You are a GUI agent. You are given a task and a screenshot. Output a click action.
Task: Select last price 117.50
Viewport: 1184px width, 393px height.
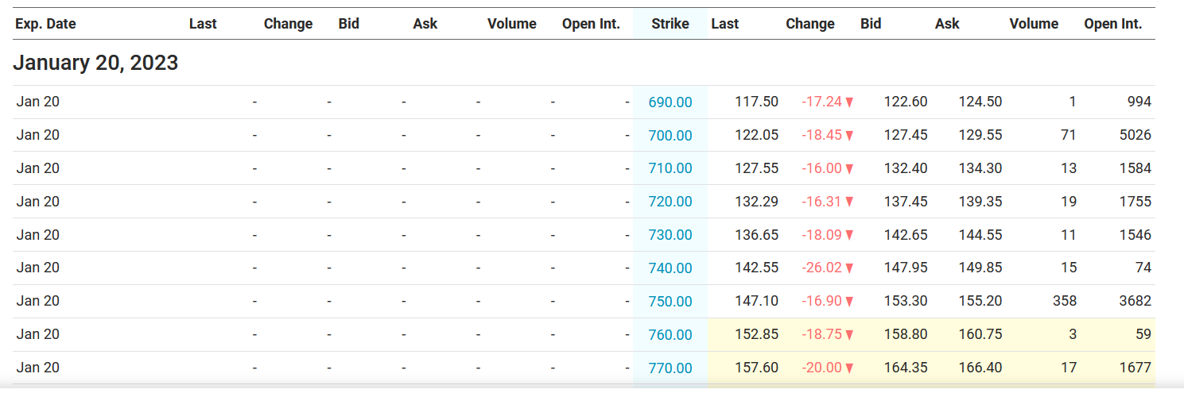coord(756,102)
